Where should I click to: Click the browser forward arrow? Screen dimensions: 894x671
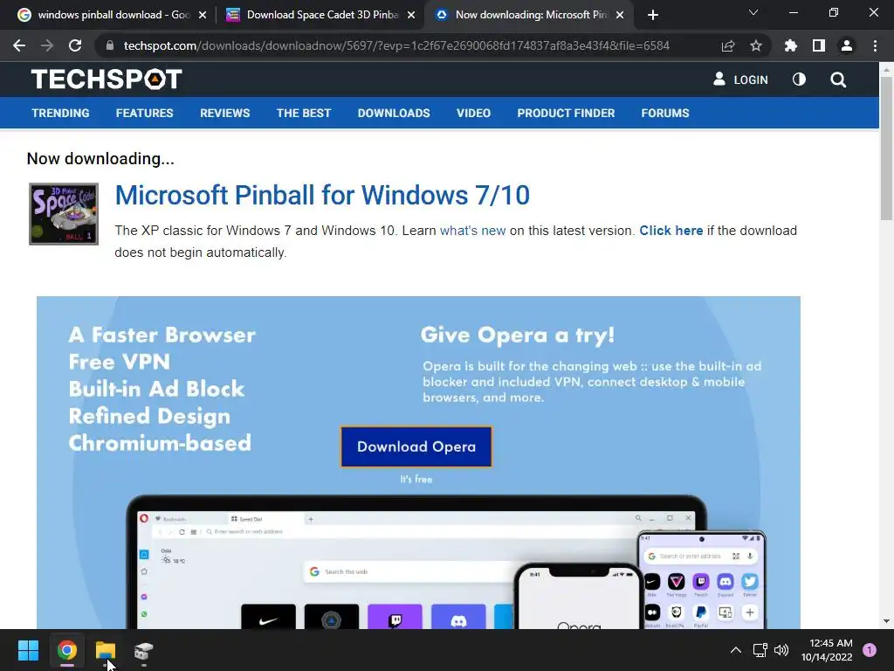click(x=47, y=45)
